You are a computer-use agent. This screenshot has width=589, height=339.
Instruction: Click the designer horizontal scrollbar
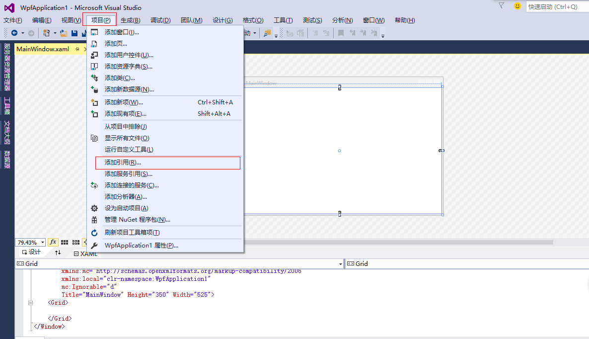[399, 243]
